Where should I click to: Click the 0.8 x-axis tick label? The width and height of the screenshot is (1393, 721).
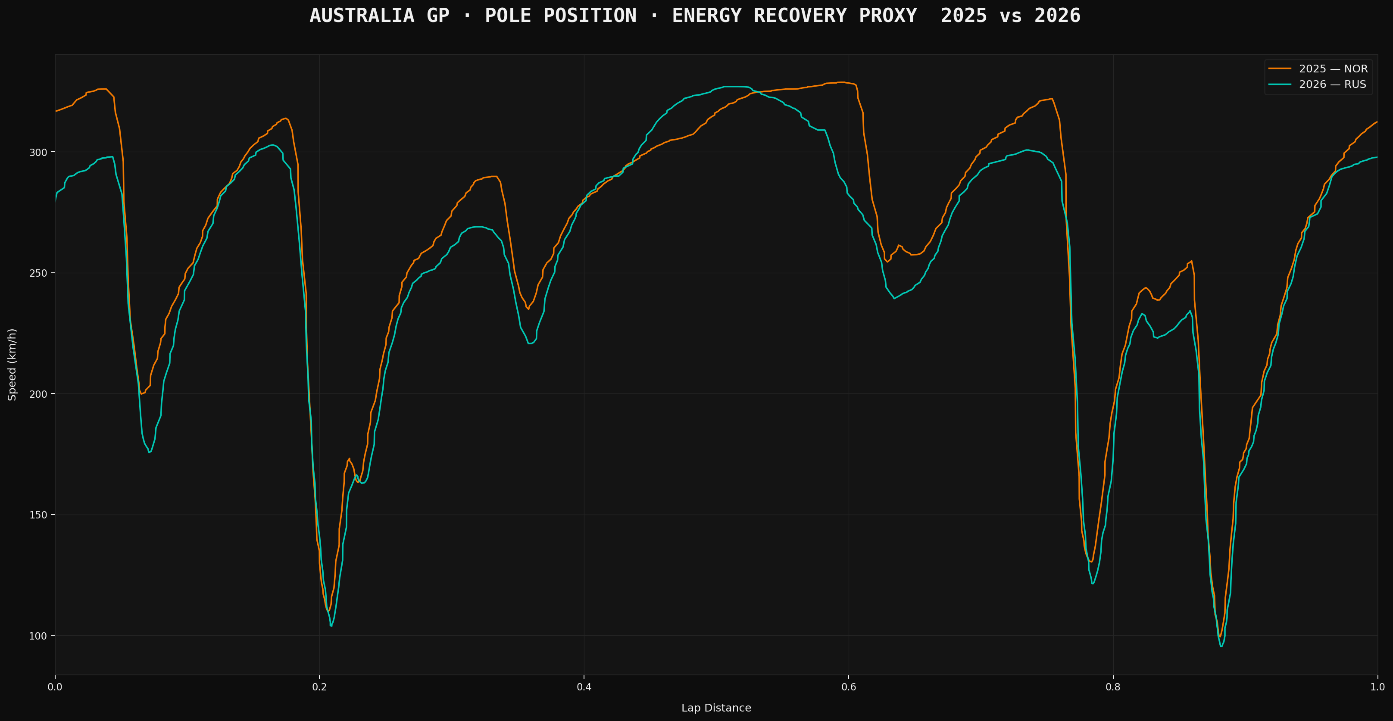(1113, 687)
